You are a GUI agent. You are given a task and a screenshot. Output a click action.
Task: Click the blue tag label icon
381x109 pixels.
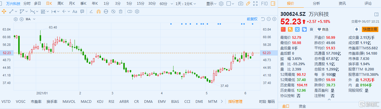tap(304, 29)
